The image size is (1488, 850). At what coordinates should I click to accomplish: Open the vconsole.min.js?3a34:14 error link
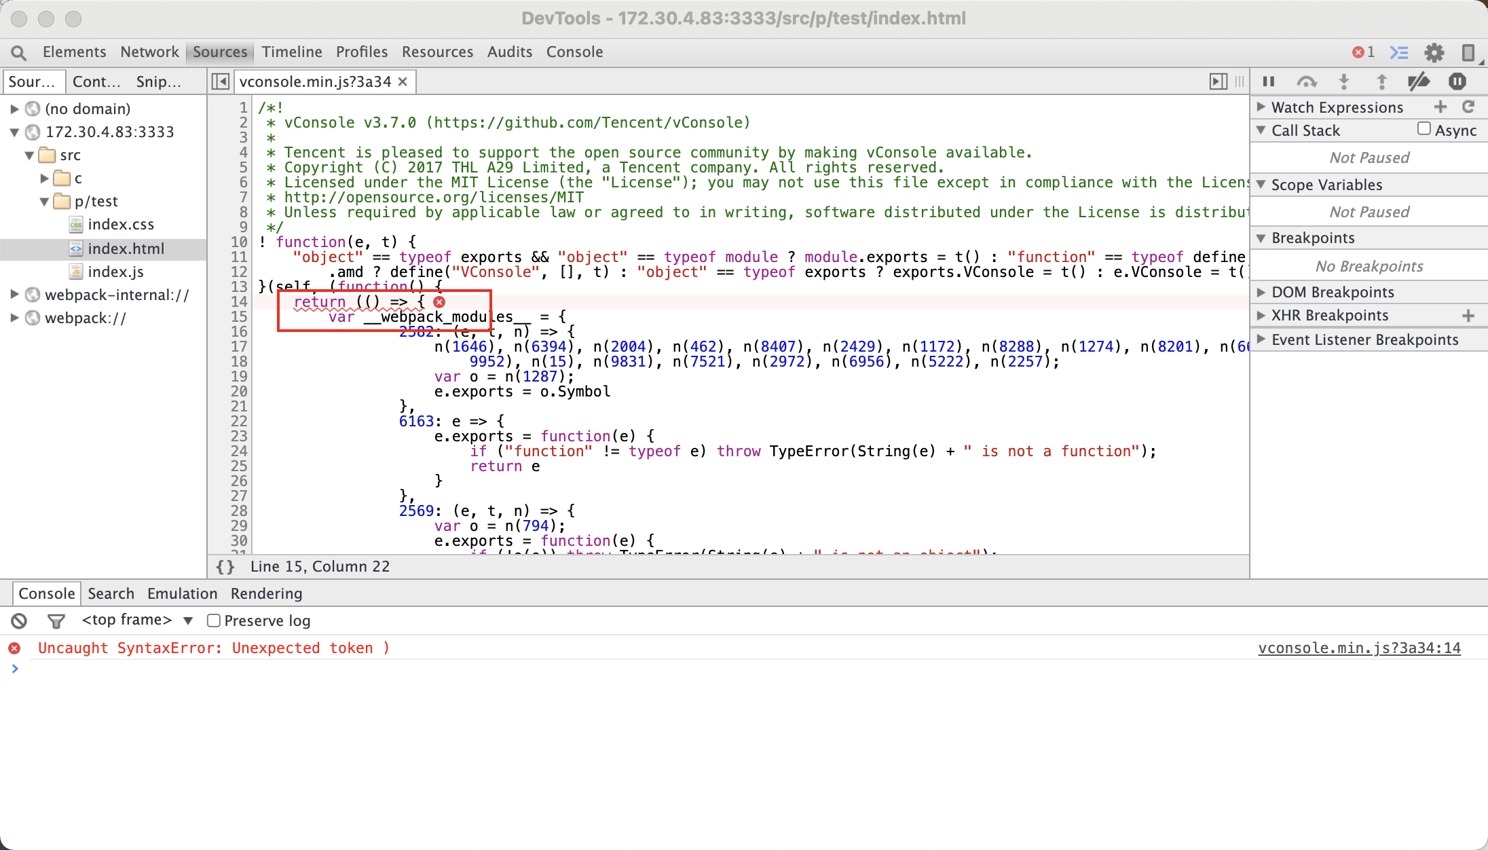[1358, 648]
